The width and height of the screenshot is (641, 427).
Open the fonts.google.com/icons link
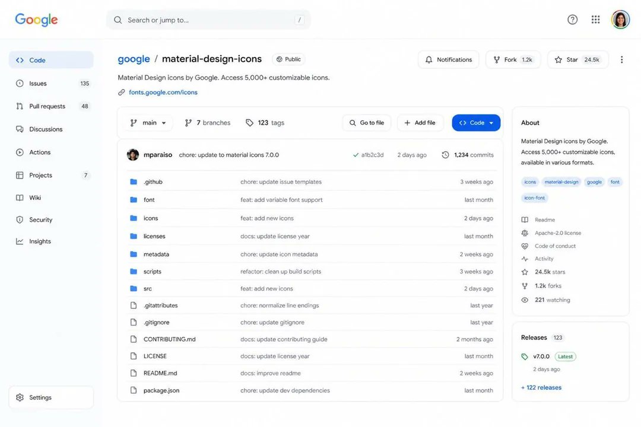coord(163,93)
